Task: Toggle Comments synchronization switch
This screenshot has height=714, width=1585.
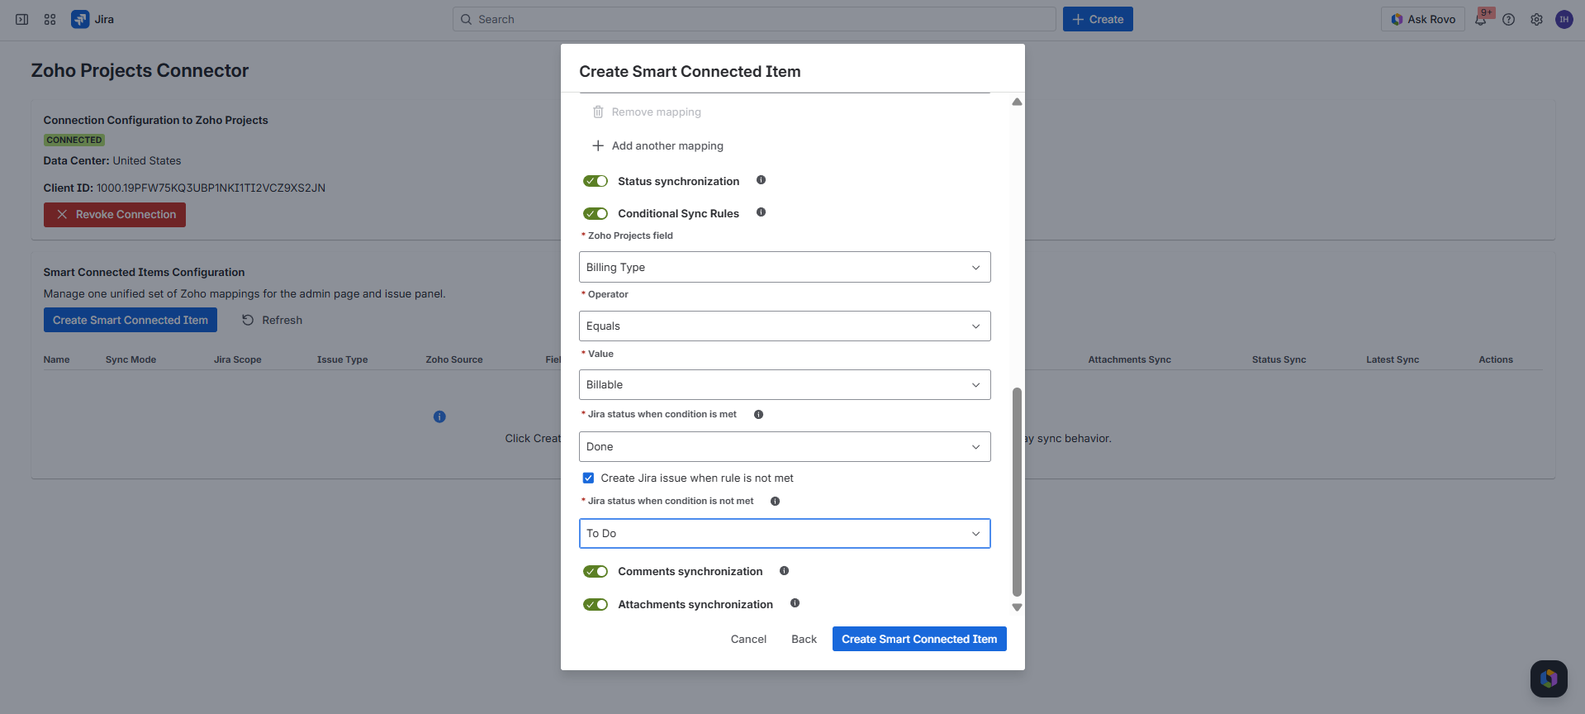Action: click(596, 571)
